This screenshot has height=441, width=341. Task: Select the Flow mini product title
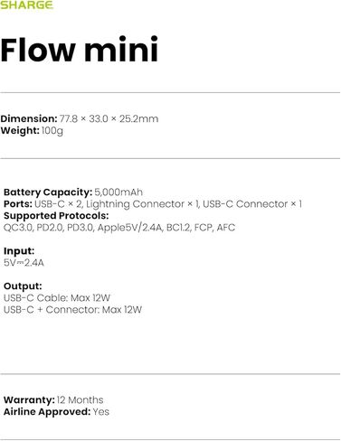pyautogui.click(x=80, y=50)
